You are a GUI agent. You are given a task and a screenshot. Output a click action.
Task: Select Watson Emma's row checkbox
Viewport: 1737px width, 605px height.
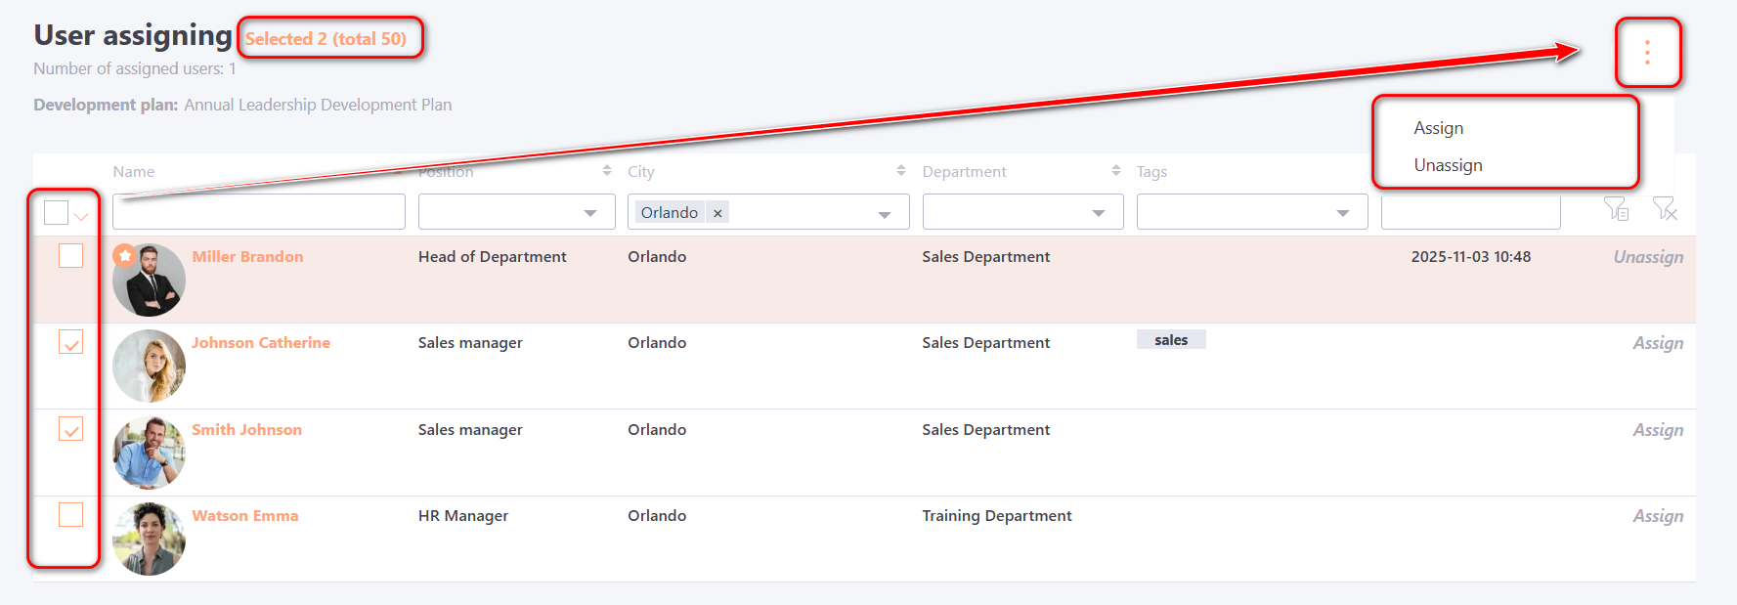(71, 515)
